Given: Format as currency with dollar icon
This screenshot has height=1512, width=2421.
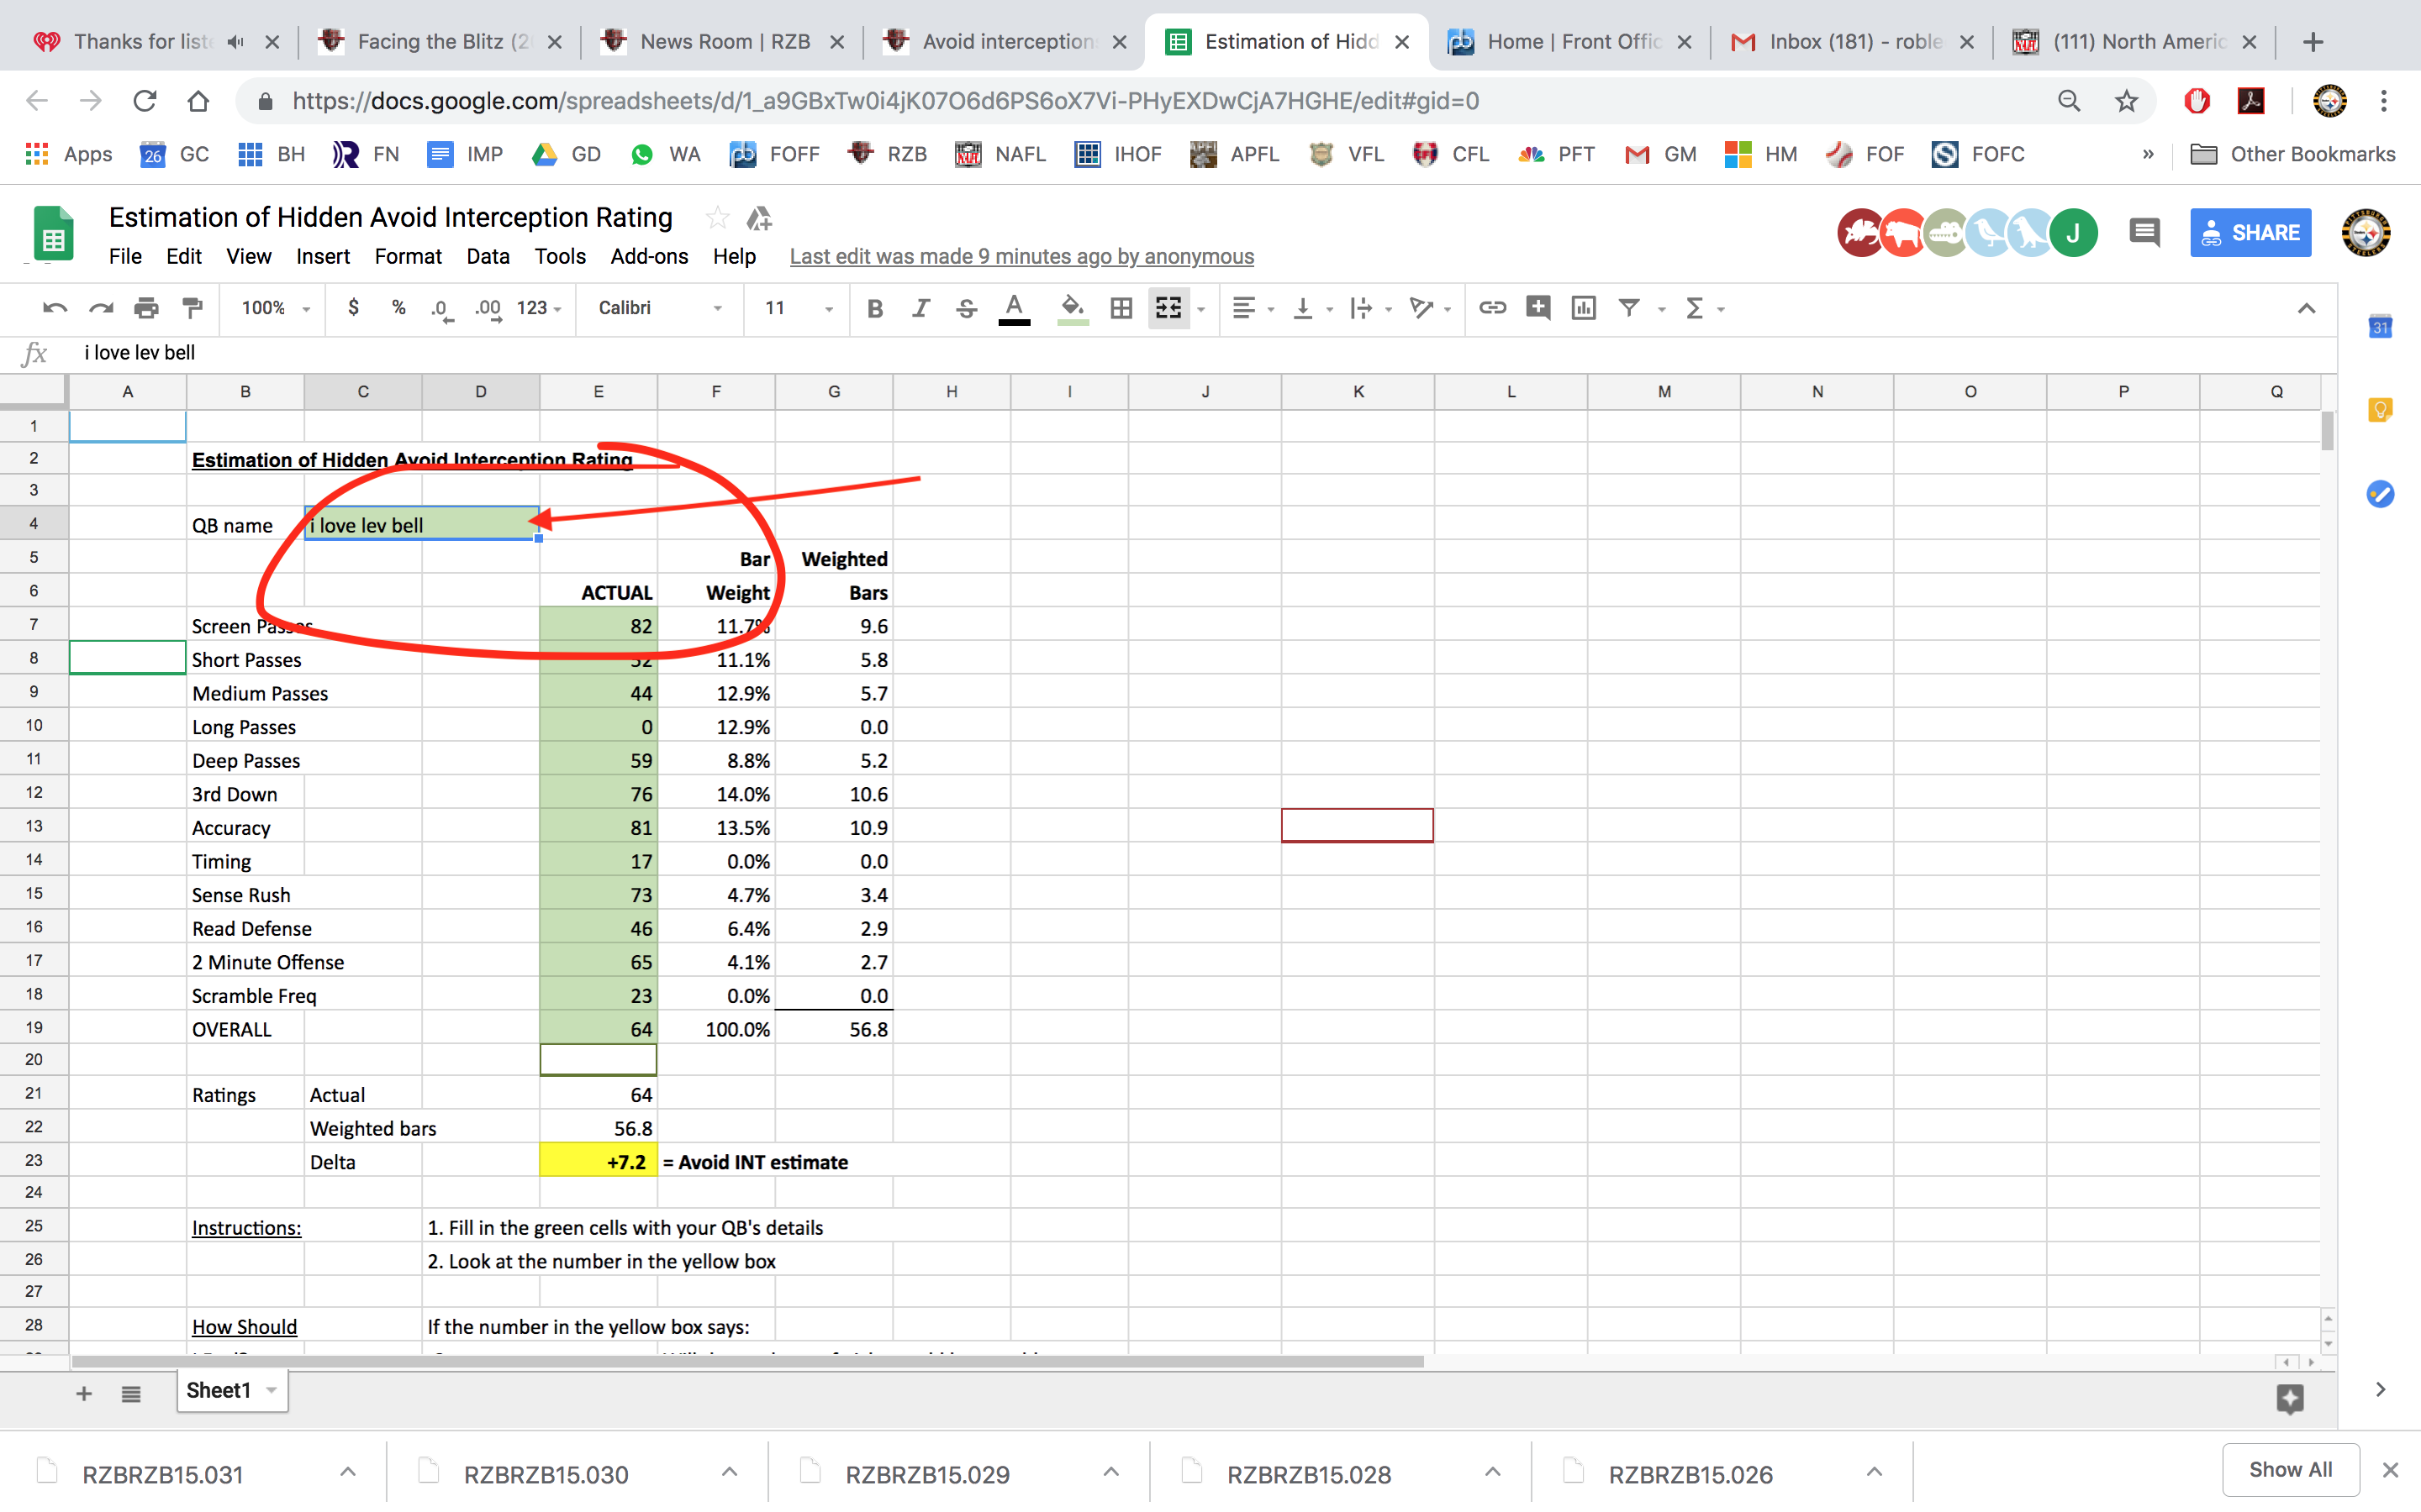Looking at the screenshot, I should [352, 308].
